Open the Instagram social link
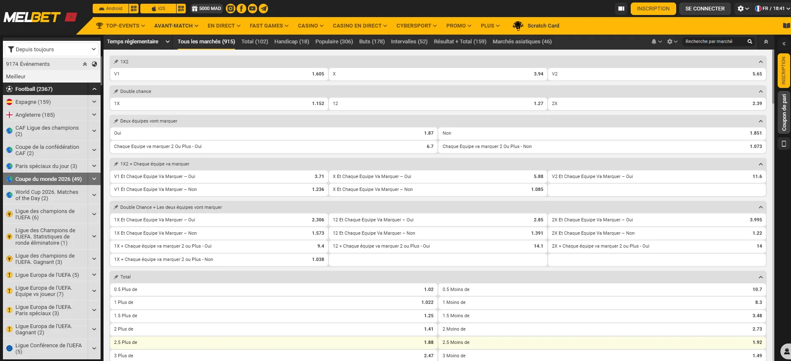The width and height of the screenshot is (791, 361). click(230, 8)
